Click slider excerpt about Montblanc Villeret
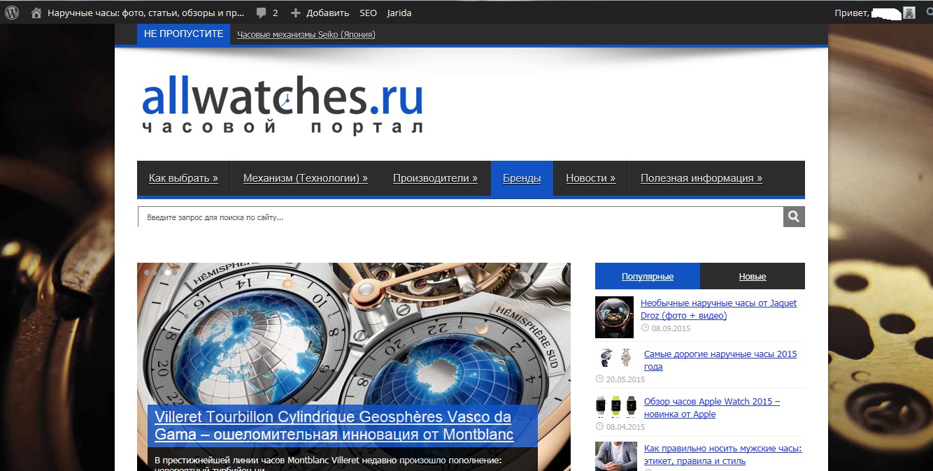933x471 pixels. tap(328, 463)
